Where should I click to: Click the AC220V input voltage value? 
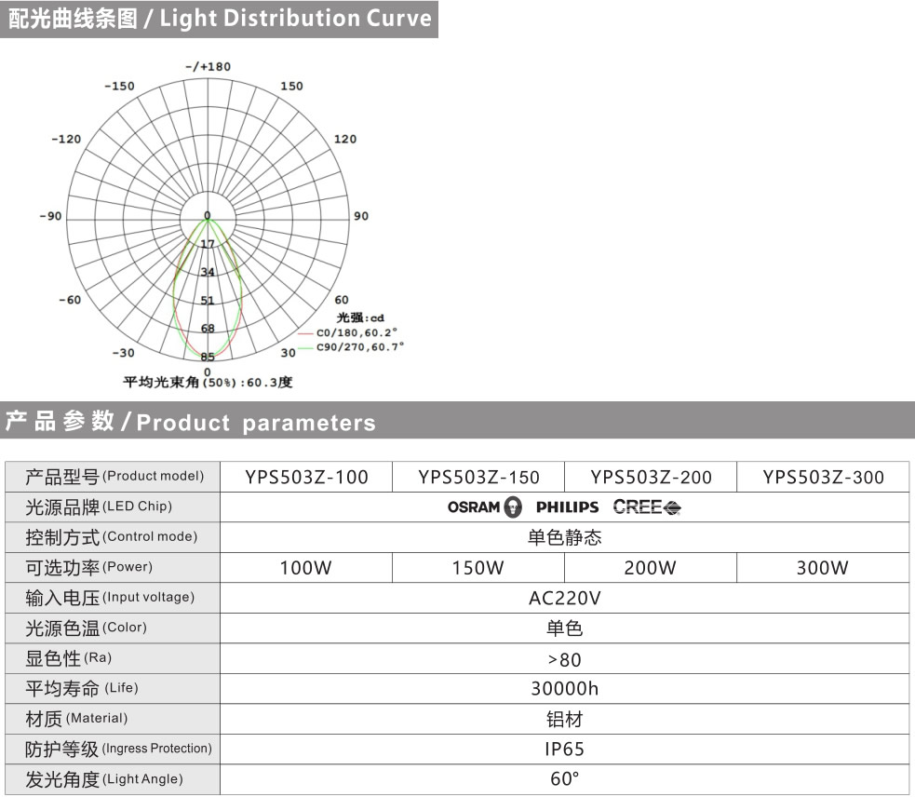point(564,598)
